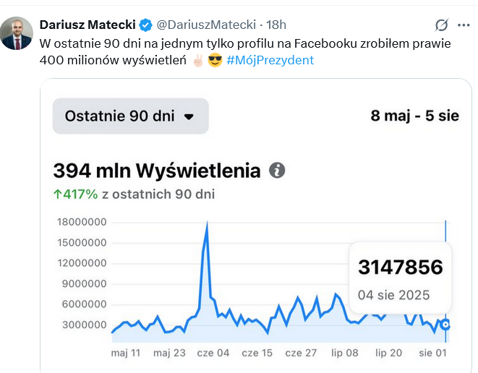The width and height of the screenshot is (478, 373).
Task: Click the highlighted data point on chart
Action: point(446,325)
